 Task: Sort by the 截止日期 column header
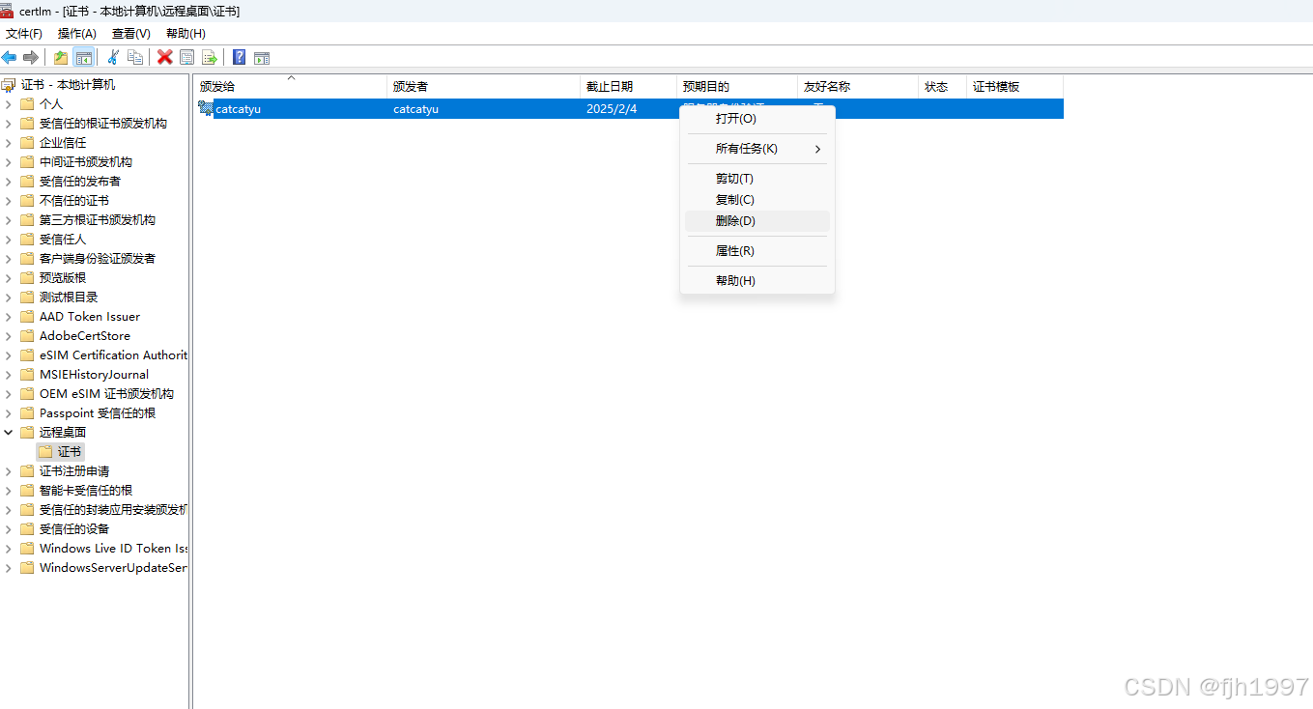(x=628, y=87)
